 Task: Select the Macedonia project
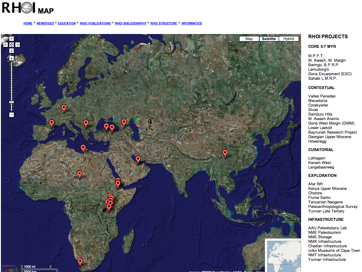click(x=318, y=101)
